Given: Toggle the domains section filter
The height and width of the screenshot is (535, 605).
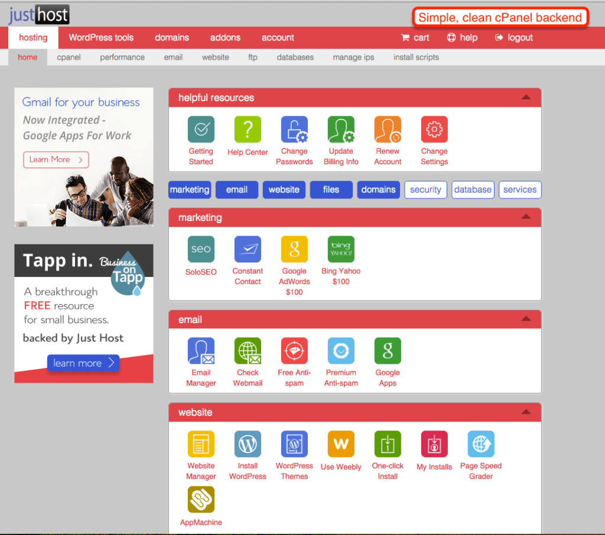Looking at the screenshot, I should coord(379,190).
